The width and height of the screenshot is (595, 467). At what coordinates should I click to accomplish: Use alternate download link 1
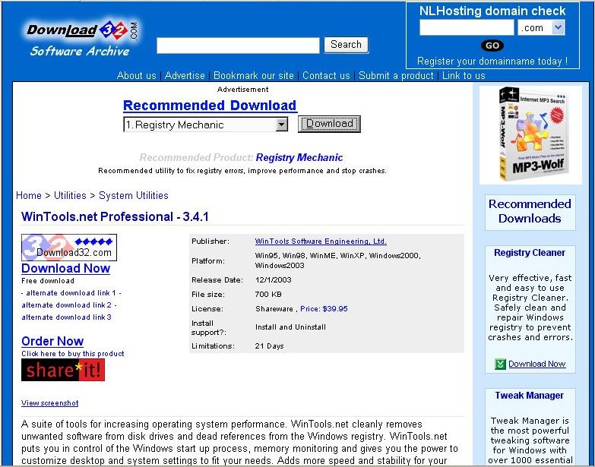(x=71, y=293)
